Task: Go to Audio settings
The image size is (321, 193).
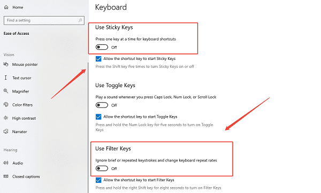Action: click(x=18, y=163)
